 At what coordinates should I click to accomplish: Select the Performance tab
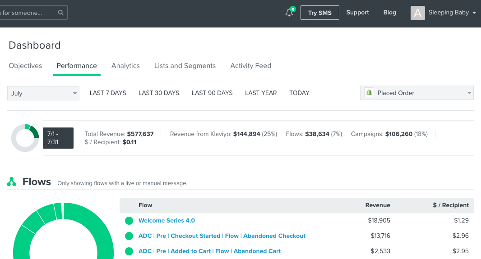coord(77,66)
